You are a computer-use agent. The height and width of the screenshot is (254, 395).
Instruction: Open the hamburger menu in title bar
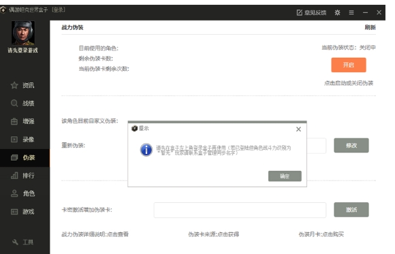[351, 12]
